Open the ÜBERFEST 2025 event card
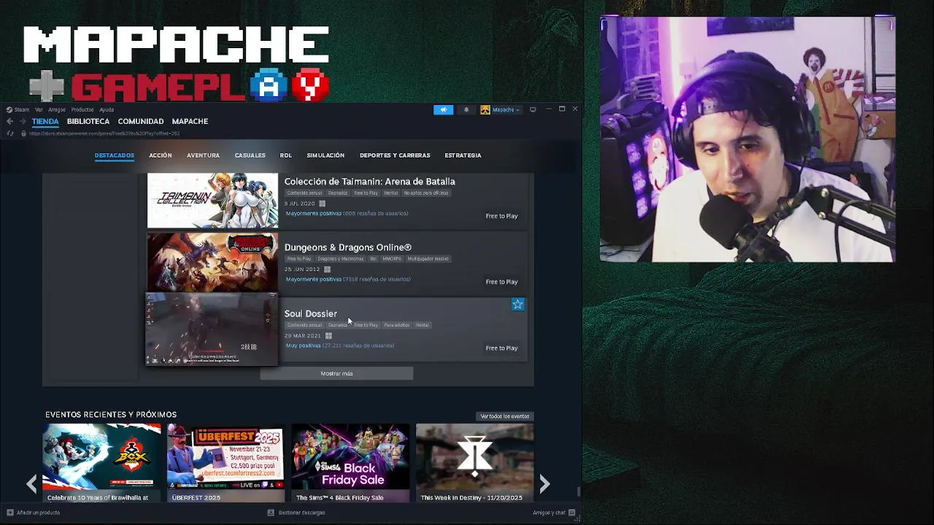 [225, 464]
